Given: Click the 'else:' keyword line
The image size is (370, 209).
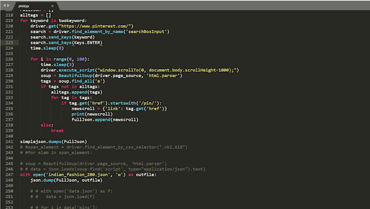Looking at the screenshot, I should point(47,125).
